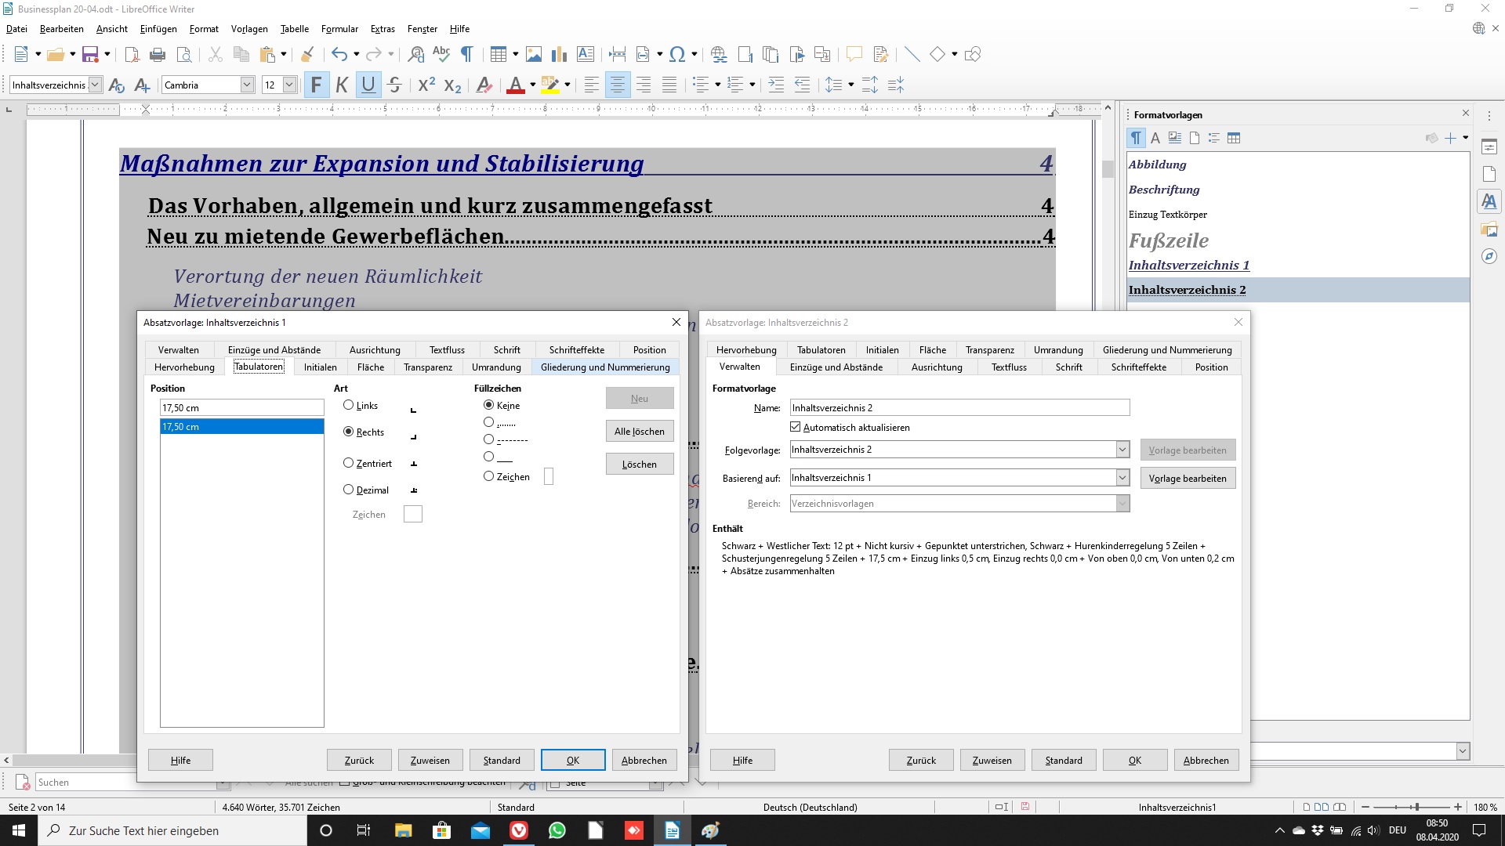1505x846 pixels.
Task: Click the Bold F button
Action: pos(316,85)
